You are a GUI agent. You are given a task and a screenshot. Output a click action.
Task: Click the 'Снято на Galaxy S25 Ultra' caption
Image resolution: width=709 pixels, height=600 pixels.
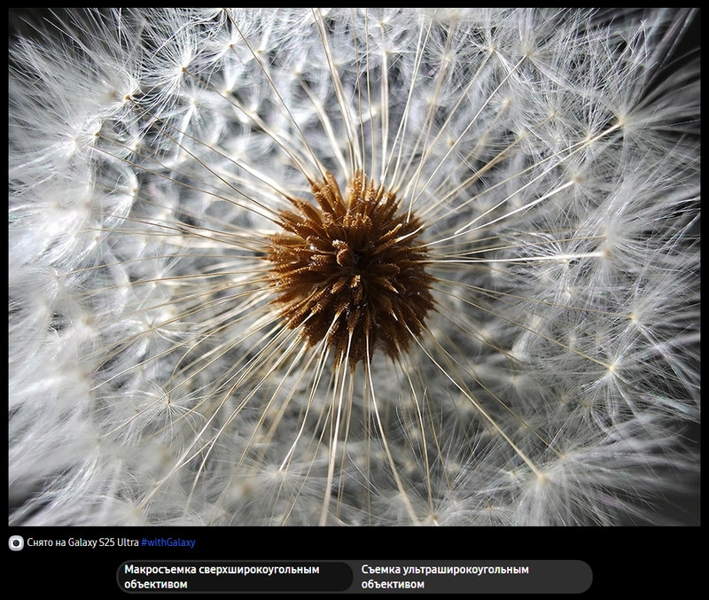point(82,542)
